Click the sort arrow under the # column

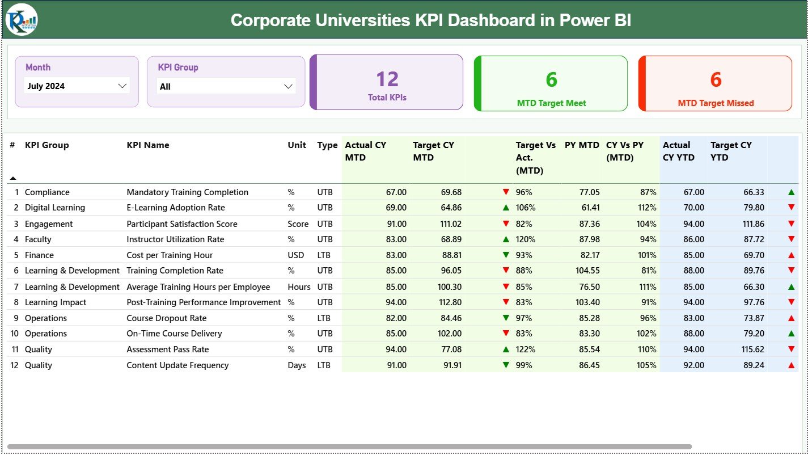[13, 179]
